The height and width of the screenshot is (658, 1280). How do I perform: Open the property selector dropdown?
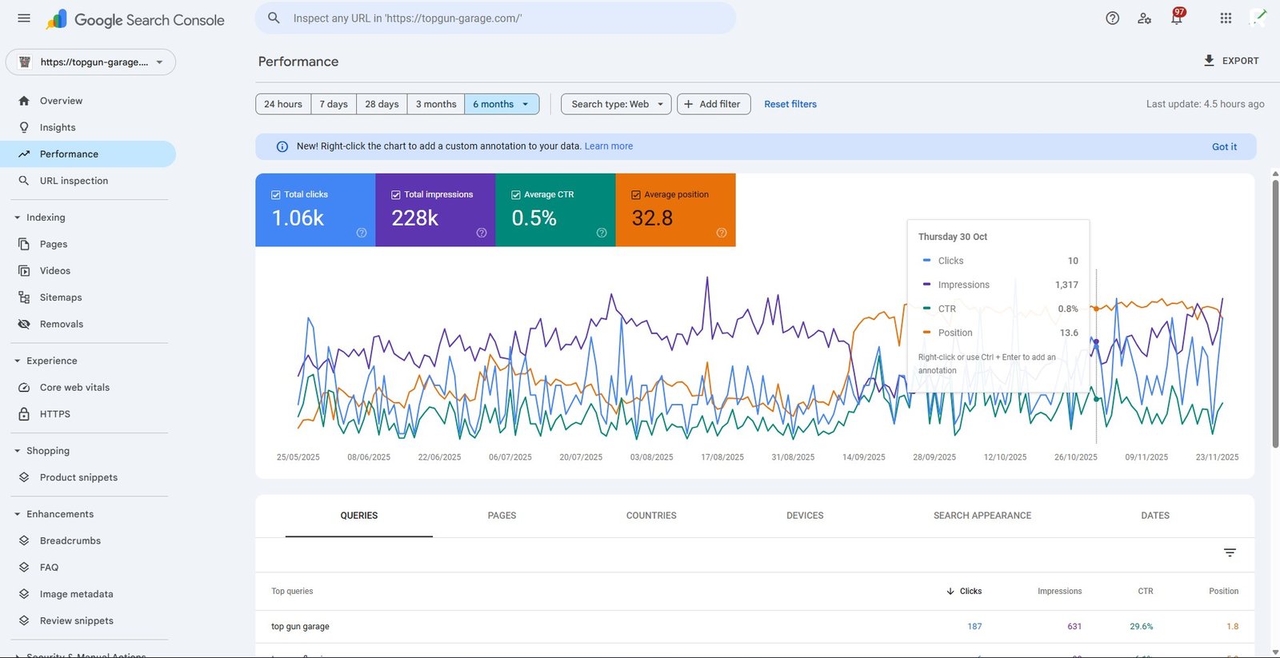point(91,62)
